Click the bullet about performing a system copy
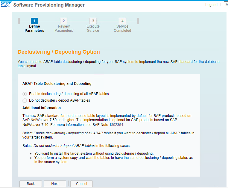This screenshot has width=228, height=188. 114,160
